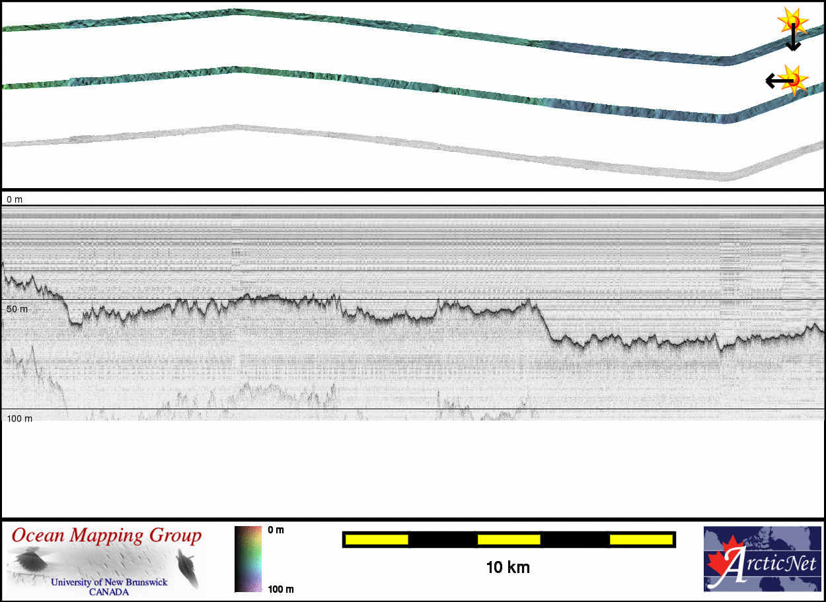Click the Ocean Mapping Group title
This screenshot has width=826, height=602.
pos(106,535)
